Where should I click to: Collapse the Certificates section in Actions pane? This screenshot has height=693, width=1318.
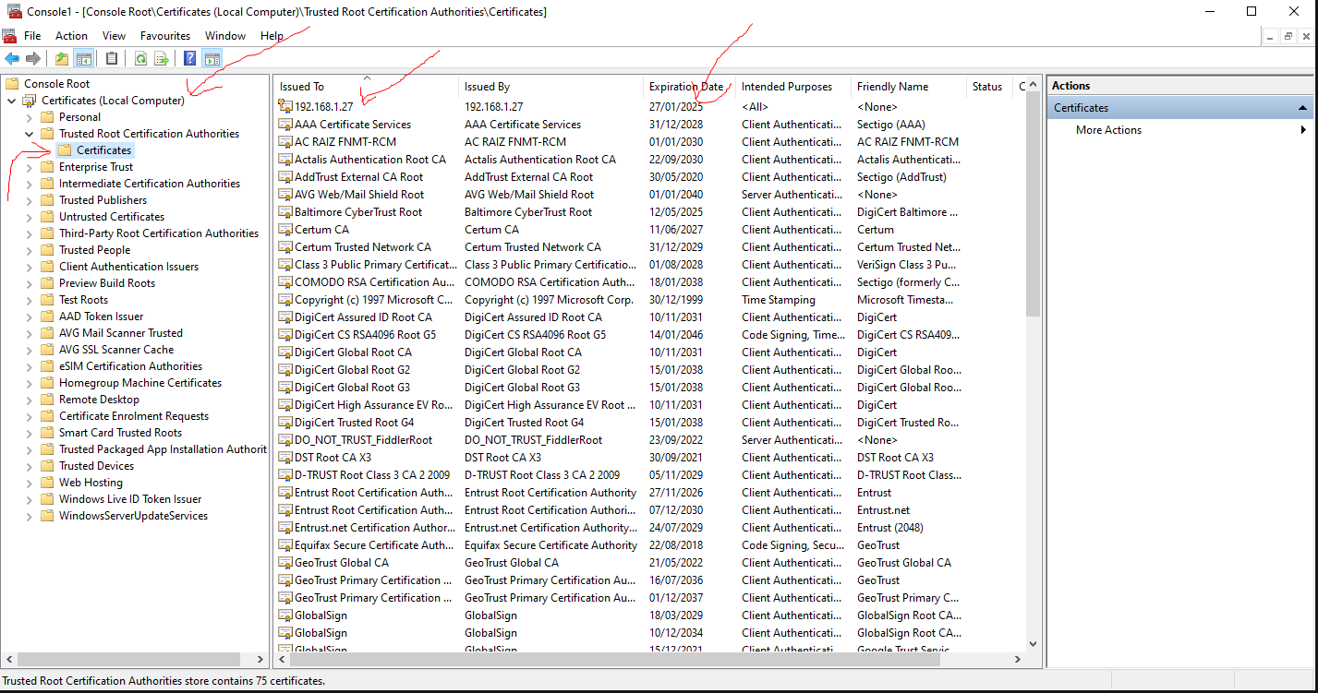1303,108
